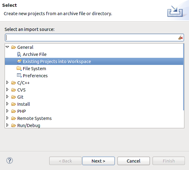Expand the Install category

click(x=7, y=104)
